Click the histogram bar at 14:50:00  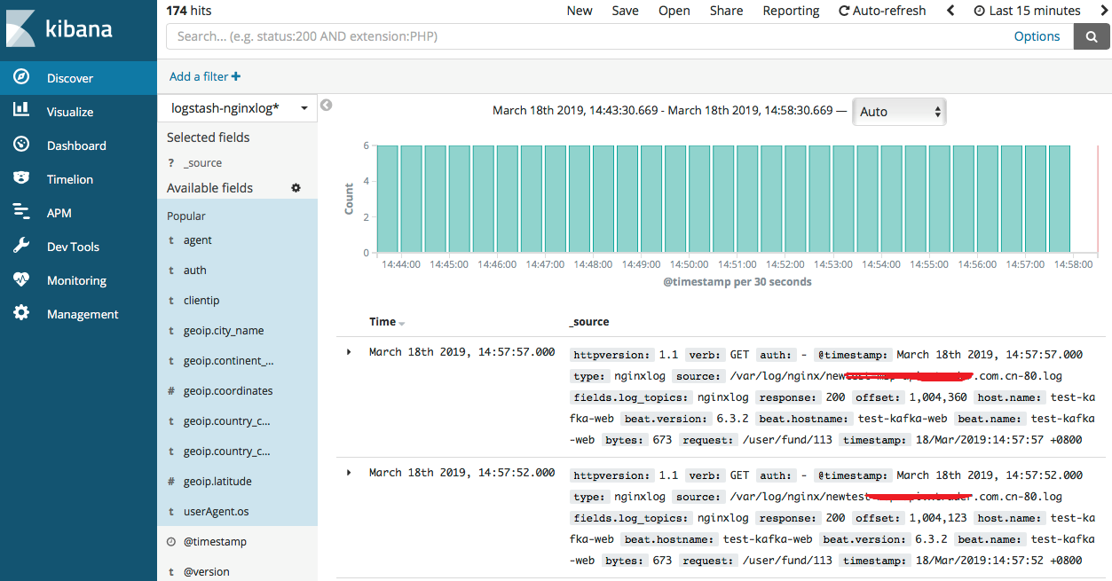click(699, 199)
